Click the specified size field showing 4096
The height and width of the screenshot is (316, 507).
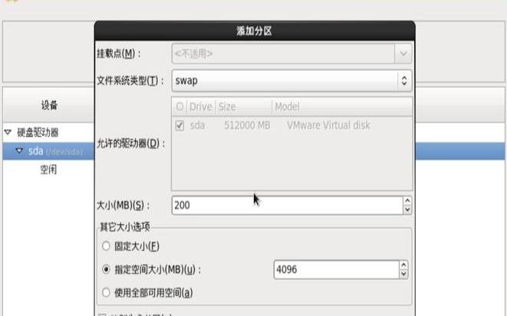(x=336, y=269)
